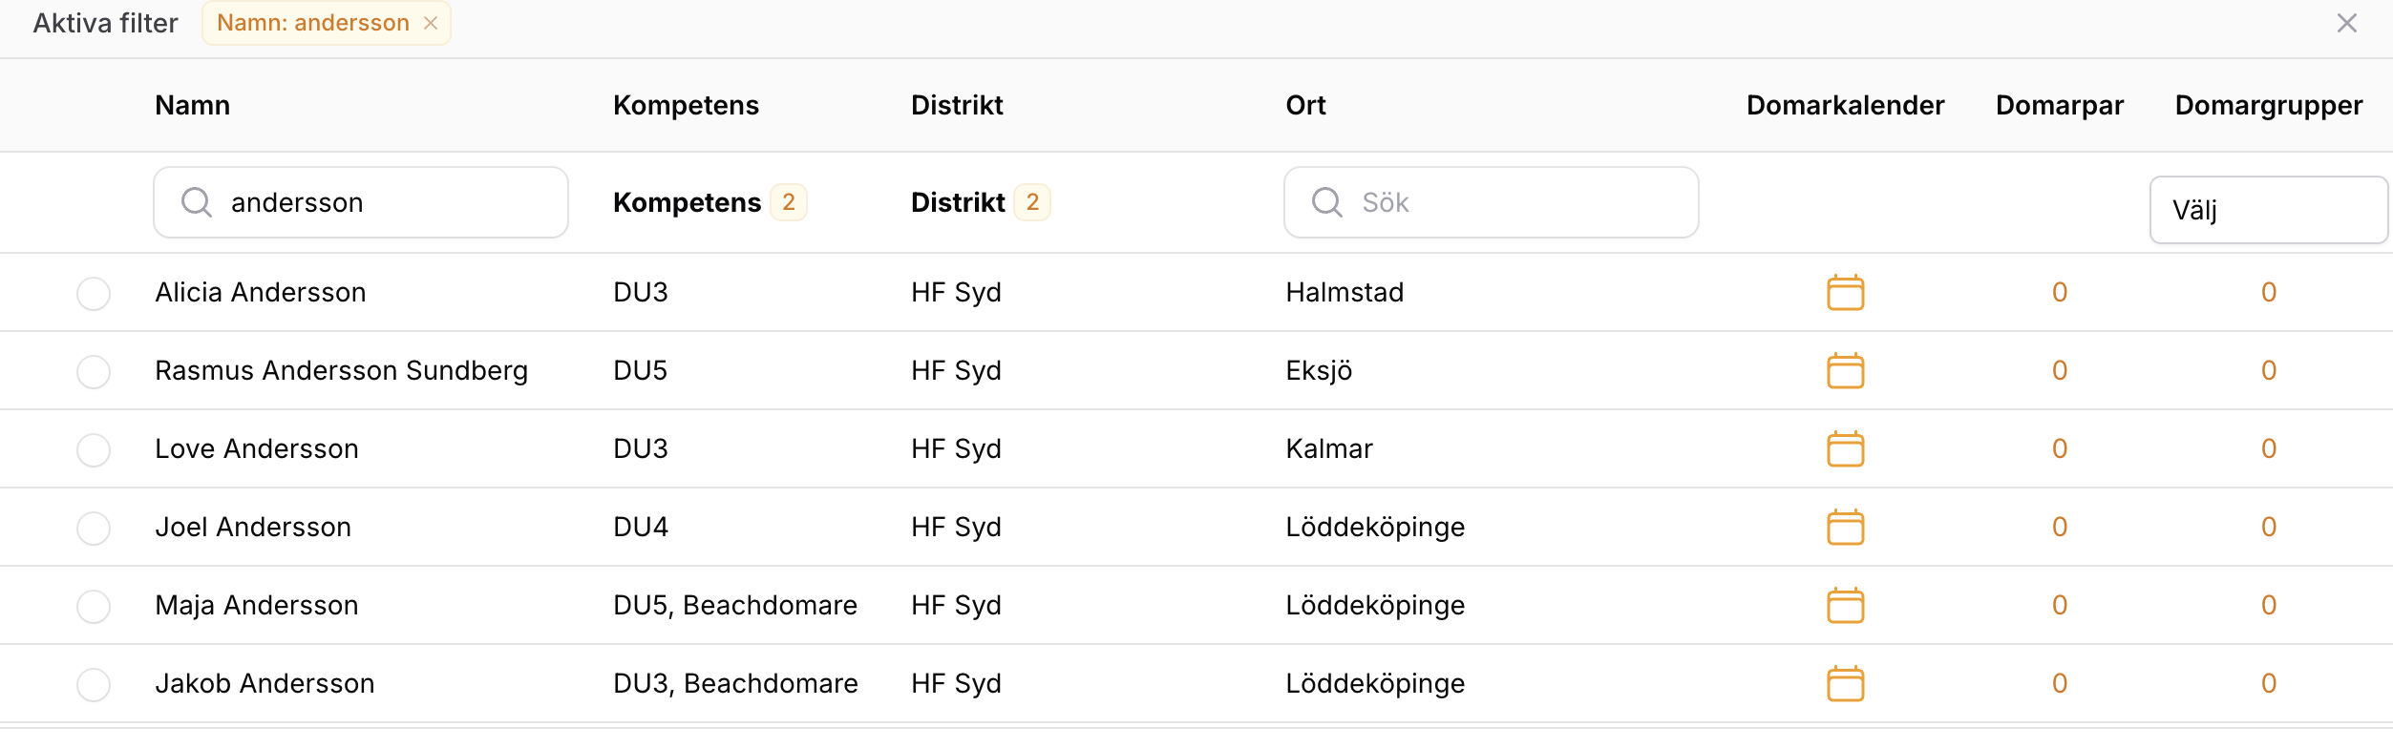
Task: Open Joel Andersson's calendar icon
Action: [x=1845, y=527]
